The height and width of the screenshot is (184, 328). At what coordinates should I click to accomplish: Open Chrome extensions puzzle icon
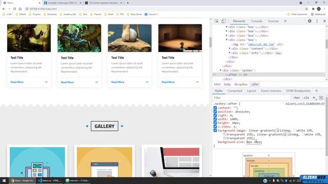click(313, 9)
